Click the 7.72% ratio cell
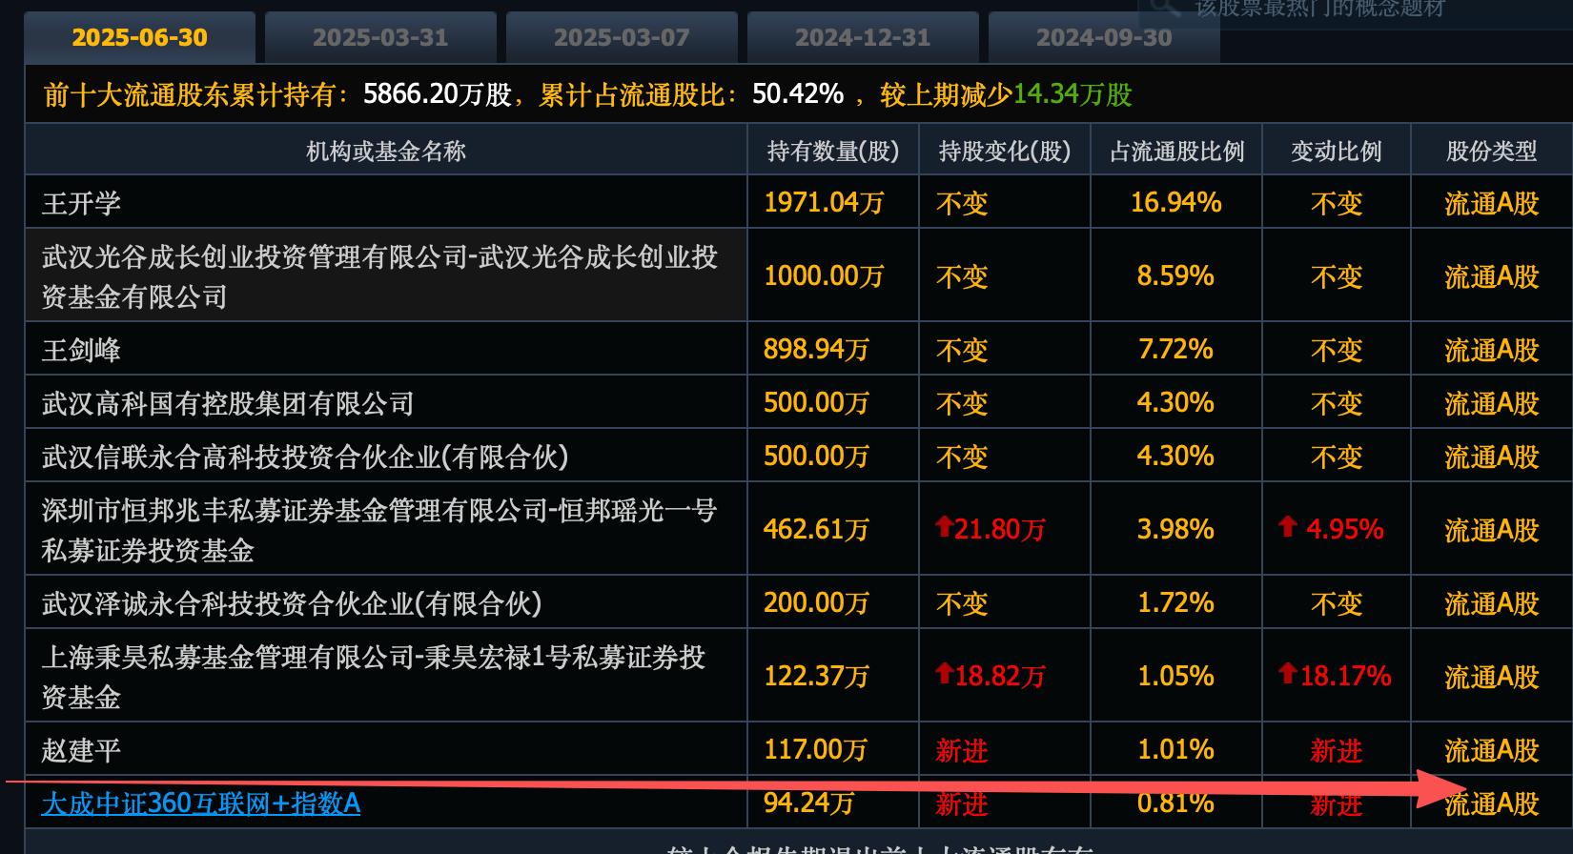The width and height of the screenshot is (1573, 854). 1175,350
